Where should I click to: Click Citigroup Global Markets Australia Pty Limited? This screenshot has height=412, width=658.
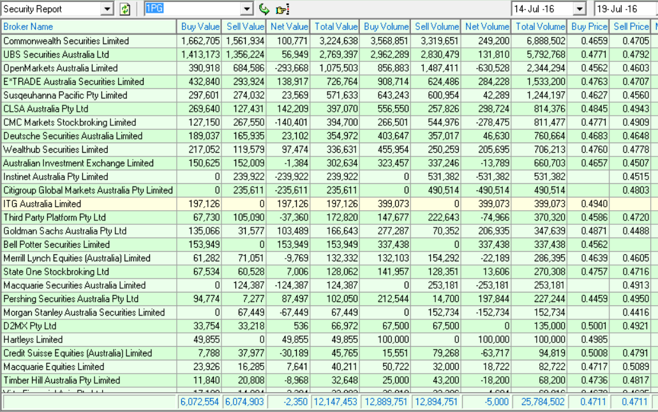[x=87, y=190]
